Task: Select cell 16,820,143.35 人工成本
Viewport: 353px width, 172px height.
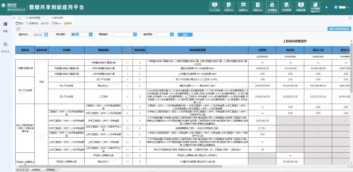Action: coord(262,96)
